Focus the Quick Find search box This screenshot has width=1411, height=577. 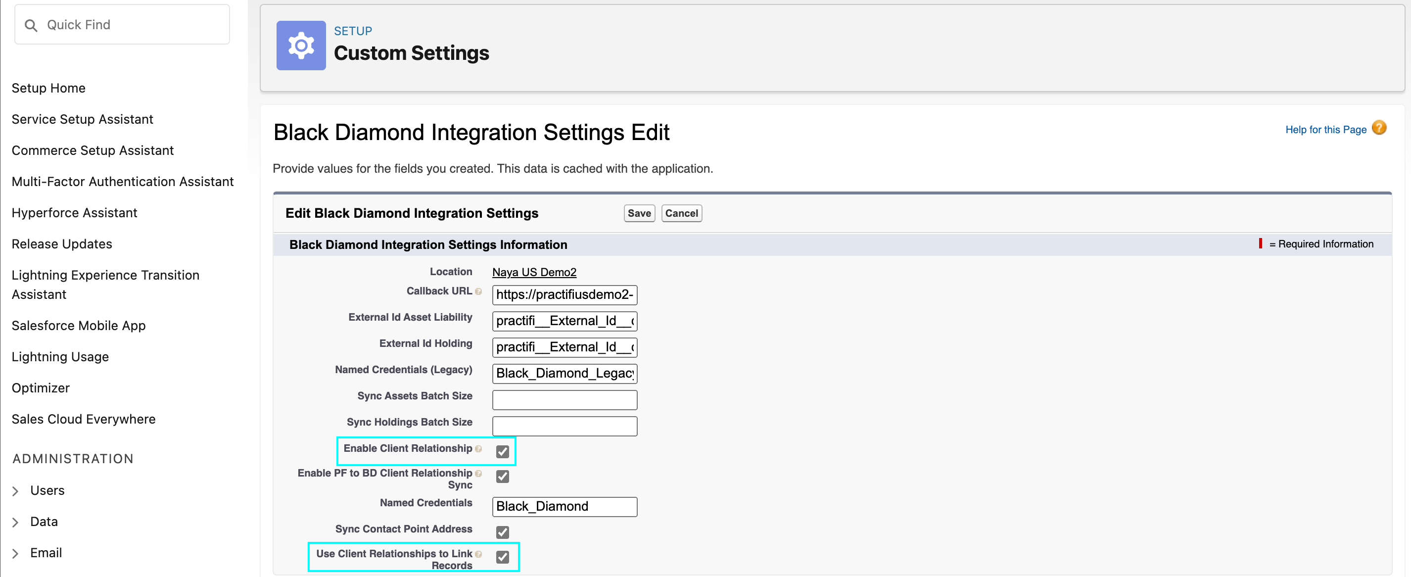pyautogui.click(x=122, y=25)
